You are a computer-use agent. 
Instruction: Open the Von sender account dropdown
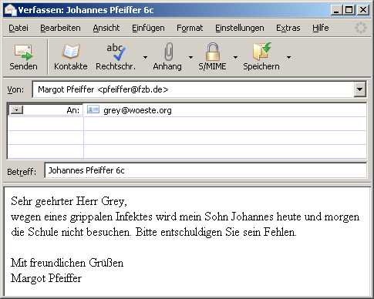(x=360, y=89)
